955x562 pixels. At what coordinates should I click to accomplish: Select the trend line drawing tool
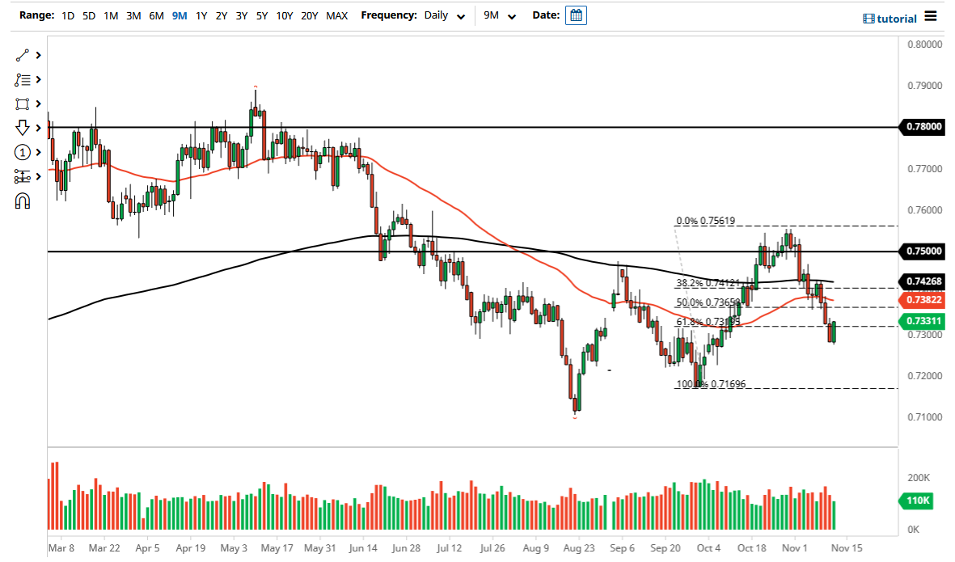pos(23,55)
